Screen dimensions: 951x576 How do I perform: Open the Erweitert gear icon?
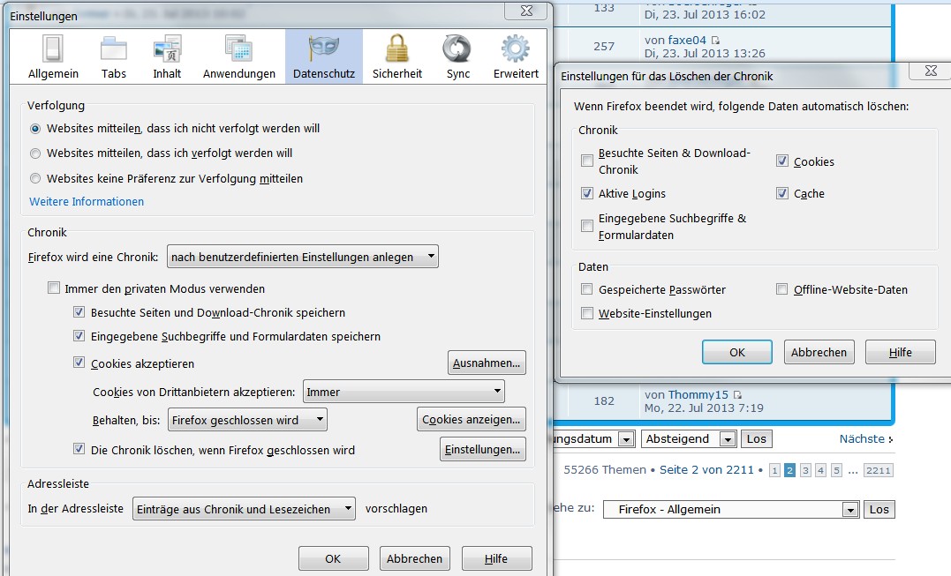(516, 57)
